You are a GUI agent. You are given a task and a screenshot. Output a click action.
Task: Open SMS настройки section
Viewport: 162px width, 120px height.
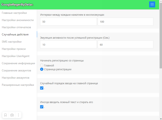(x=12, y=42)
